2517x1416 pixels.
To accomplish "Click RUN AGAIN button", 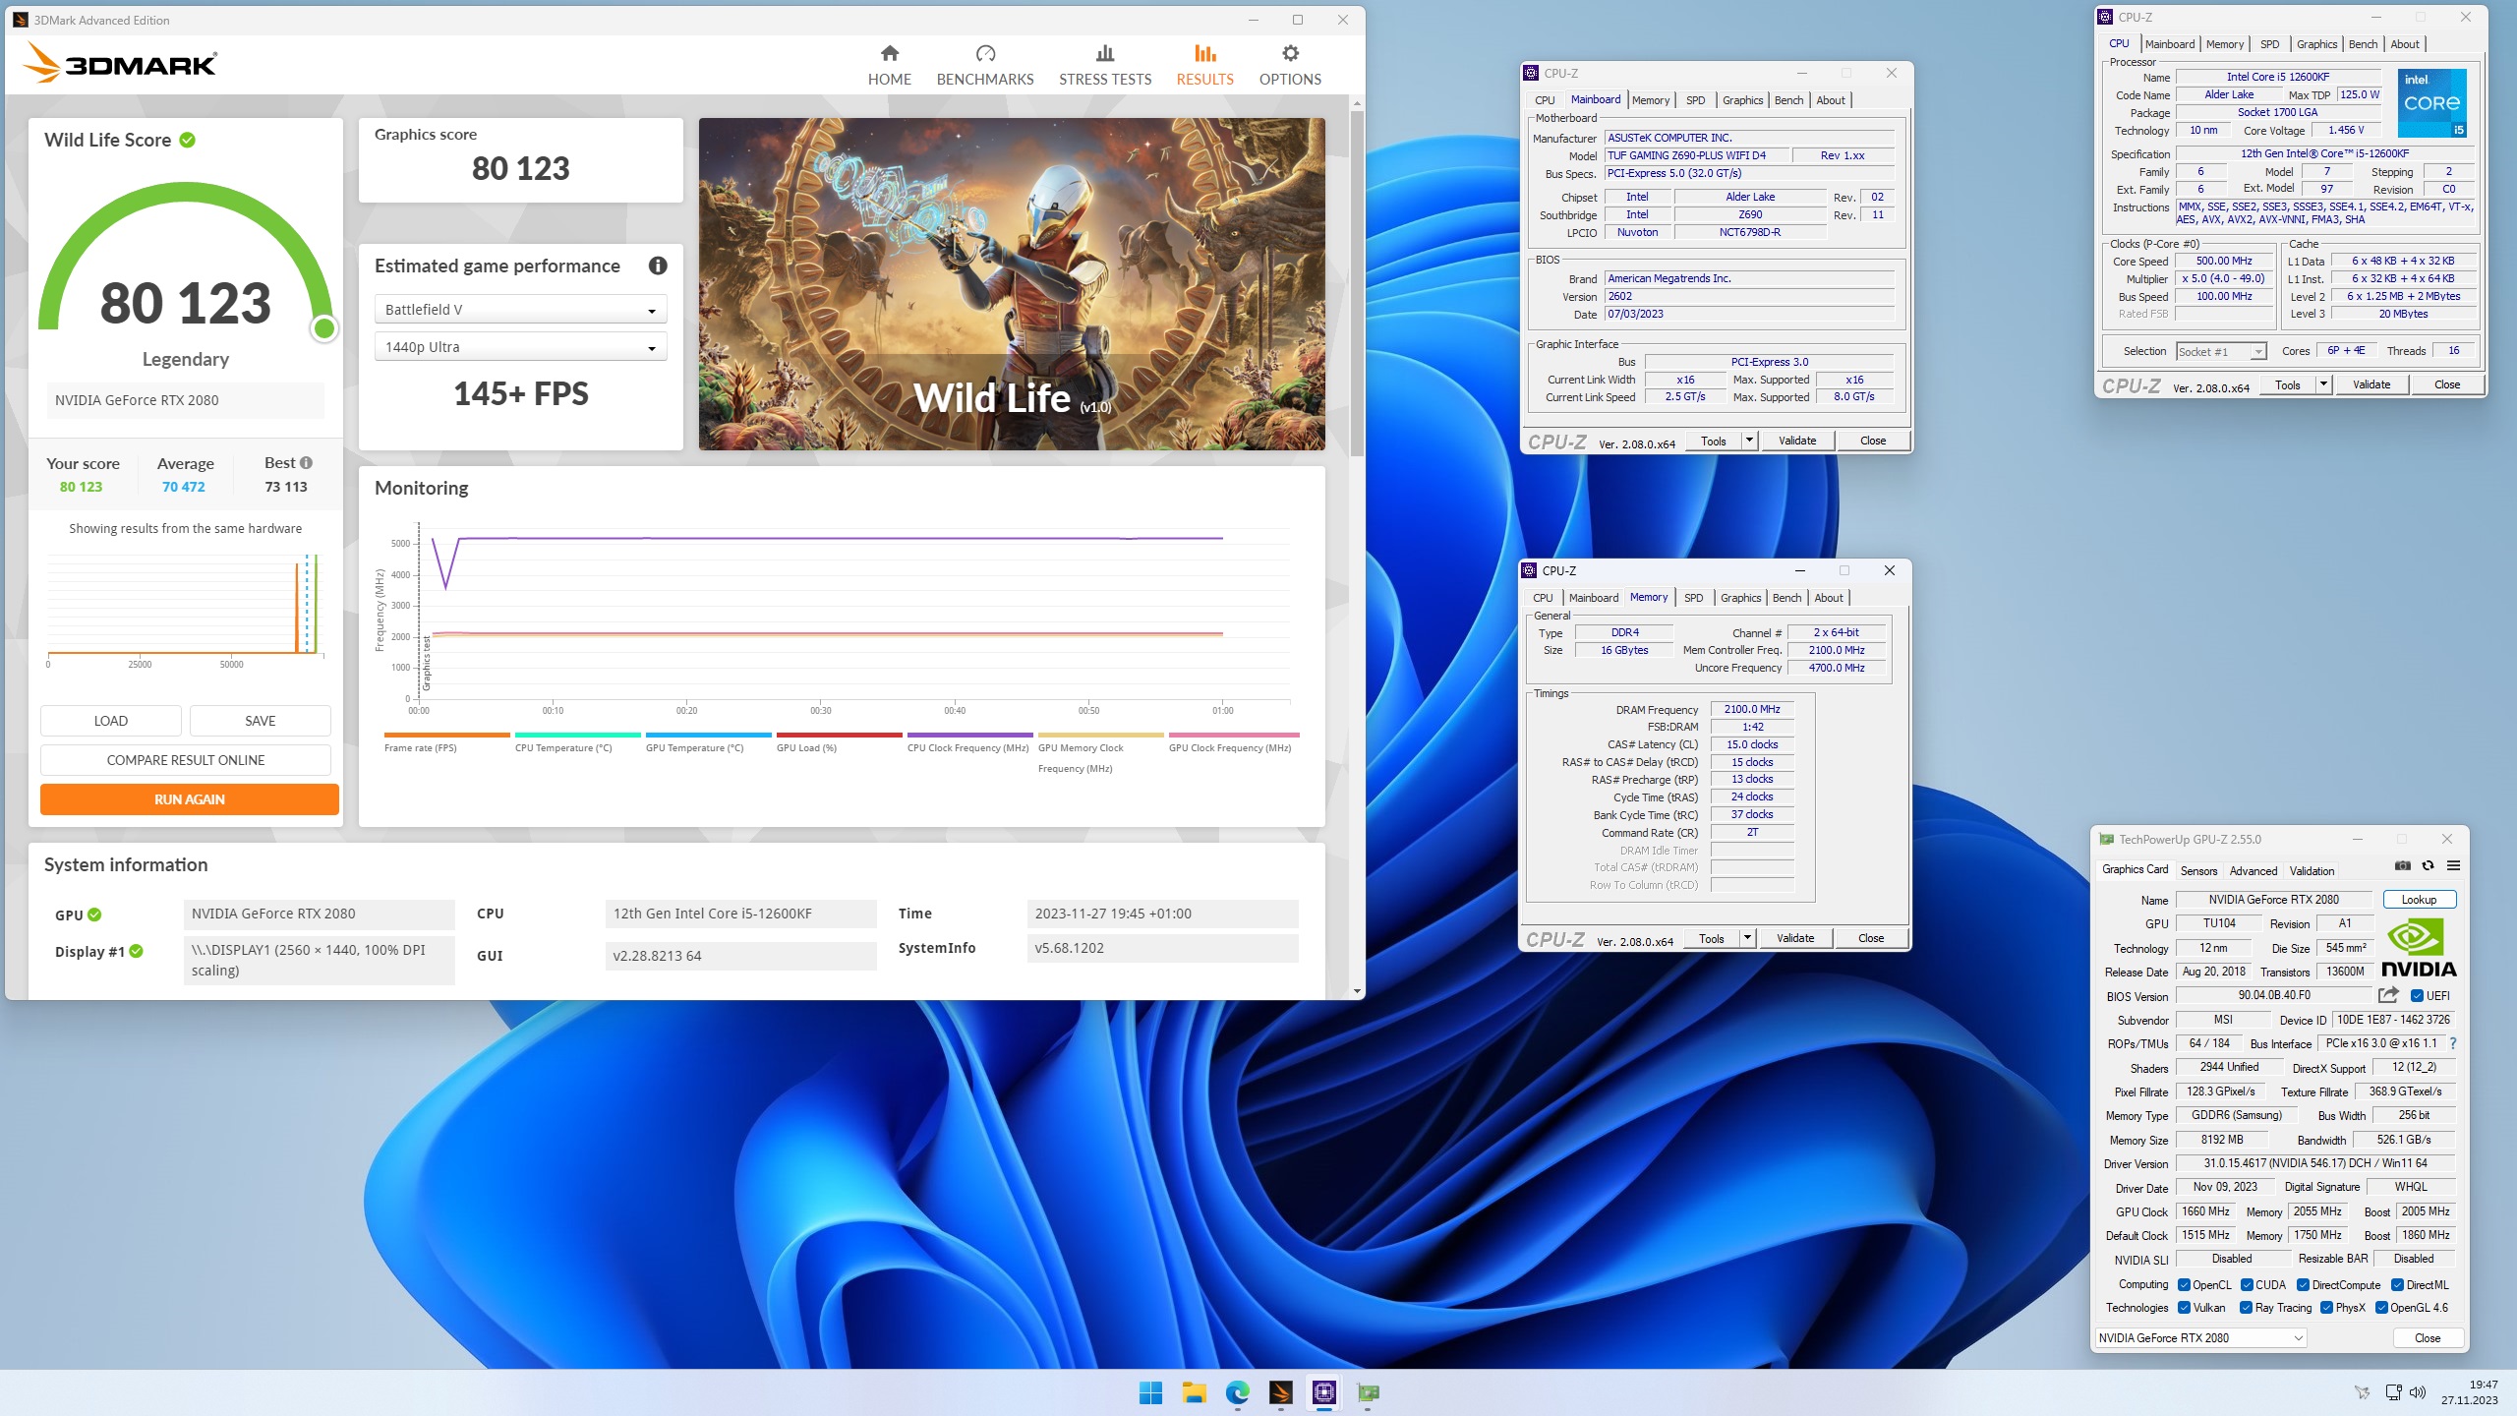I will [x=190, y=799].
